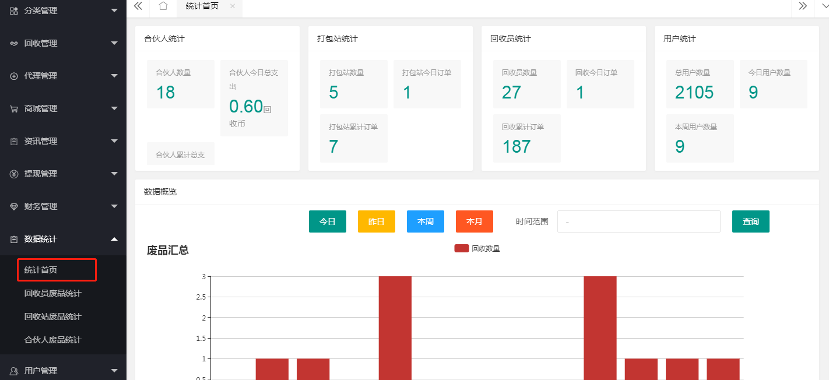The height and width of the screenshot is (380, 829).
Task: Expand the 代理管理 menu arrow
Action: pos(114,76)
